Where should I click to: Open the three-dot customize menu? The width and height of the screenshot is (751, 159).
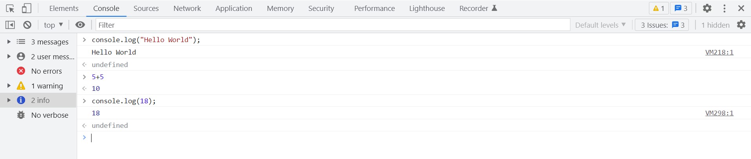pyautogui.click(x=724, y=8)
